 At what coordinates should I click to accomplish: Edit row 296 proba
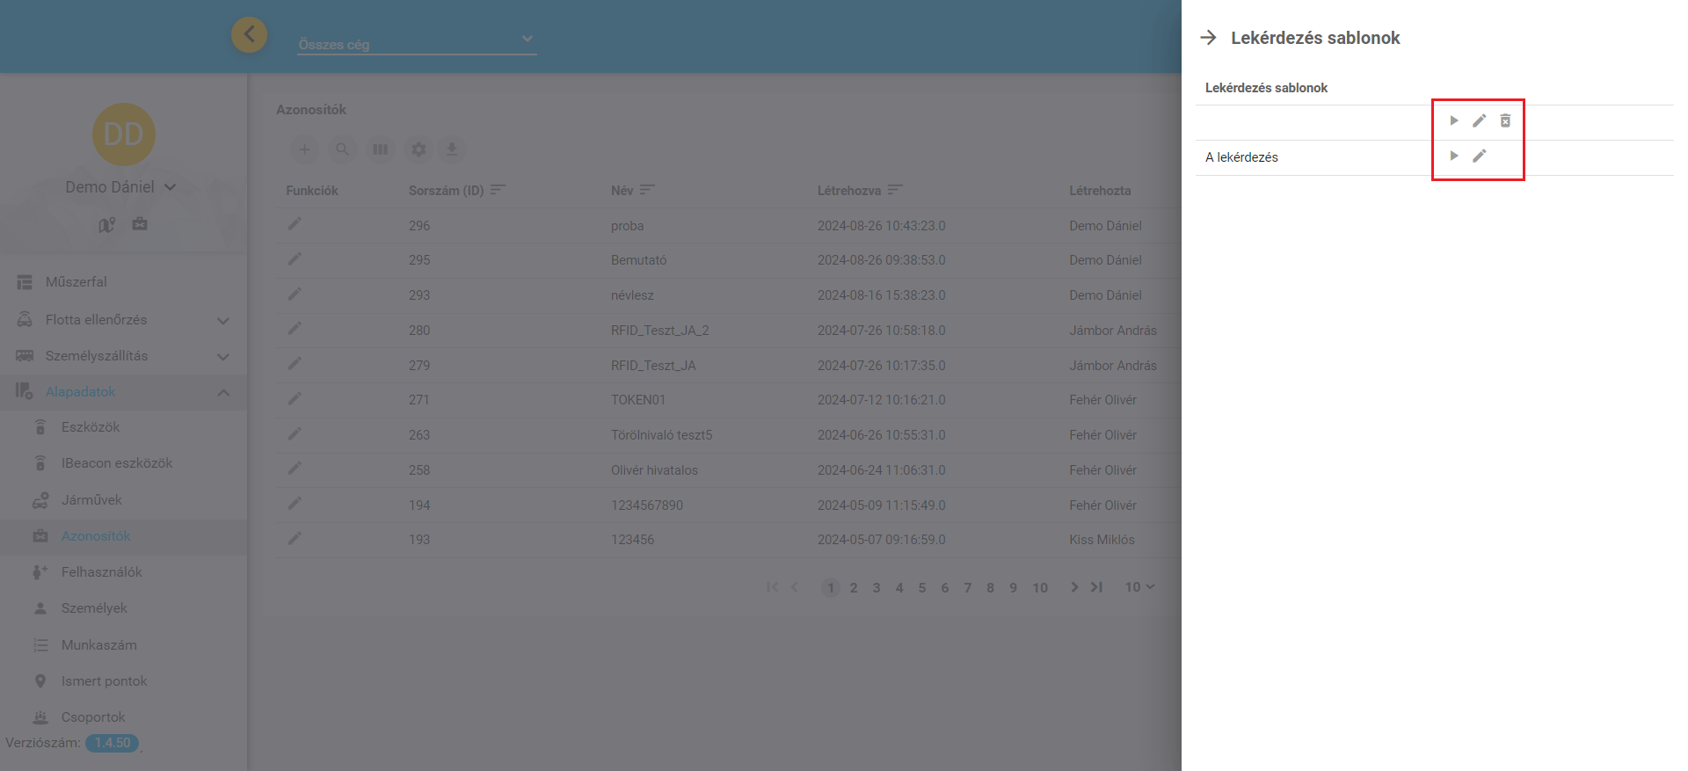(295, 224)
